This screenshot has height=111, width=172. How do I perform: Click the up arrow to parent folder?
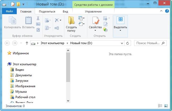click(x=27, y=43)
